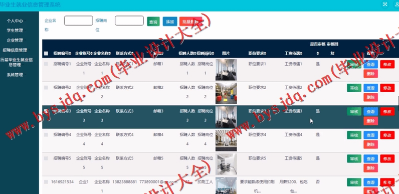This screenshot has height=194, width=399.
Task: Click 删除 button for 招聘编号1 row
Action: (370, 74)
